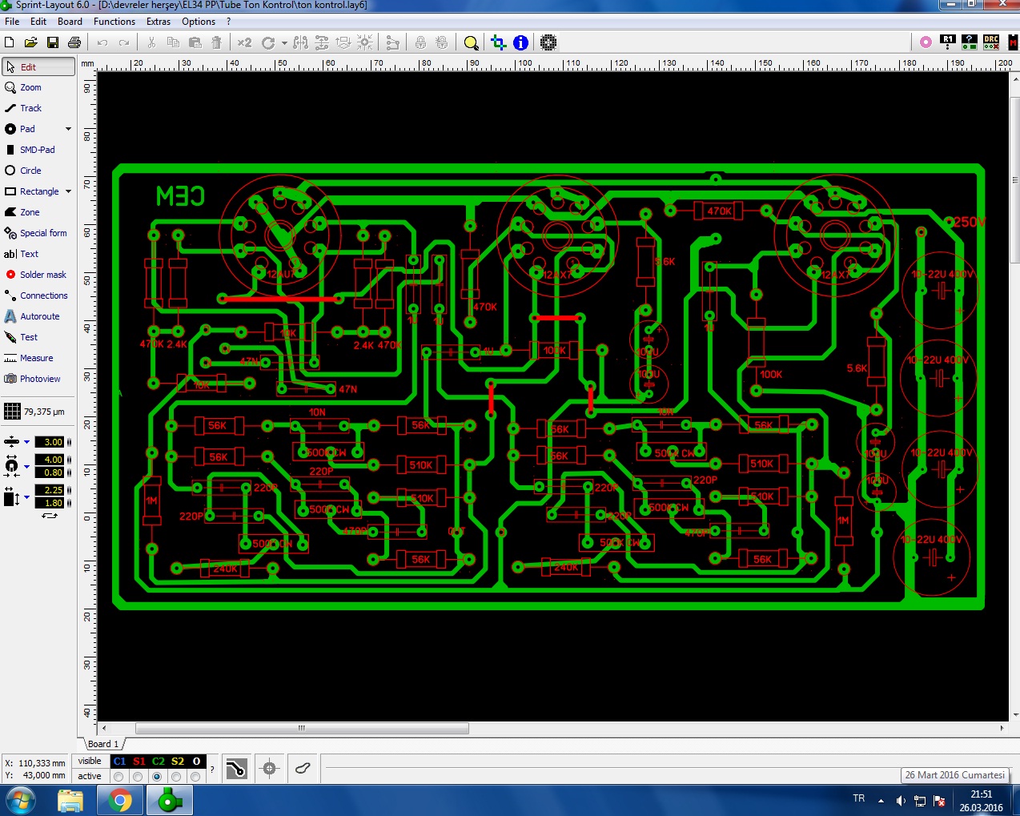Activate the Autoroute tool

[x=39, y=316]
